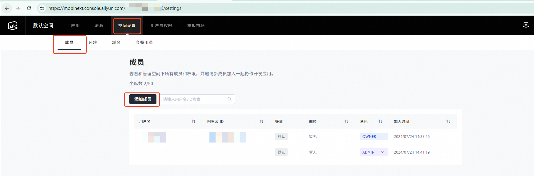Open the 资源 menu
This screenshot has width=534, height=176.
pos(99,25)
